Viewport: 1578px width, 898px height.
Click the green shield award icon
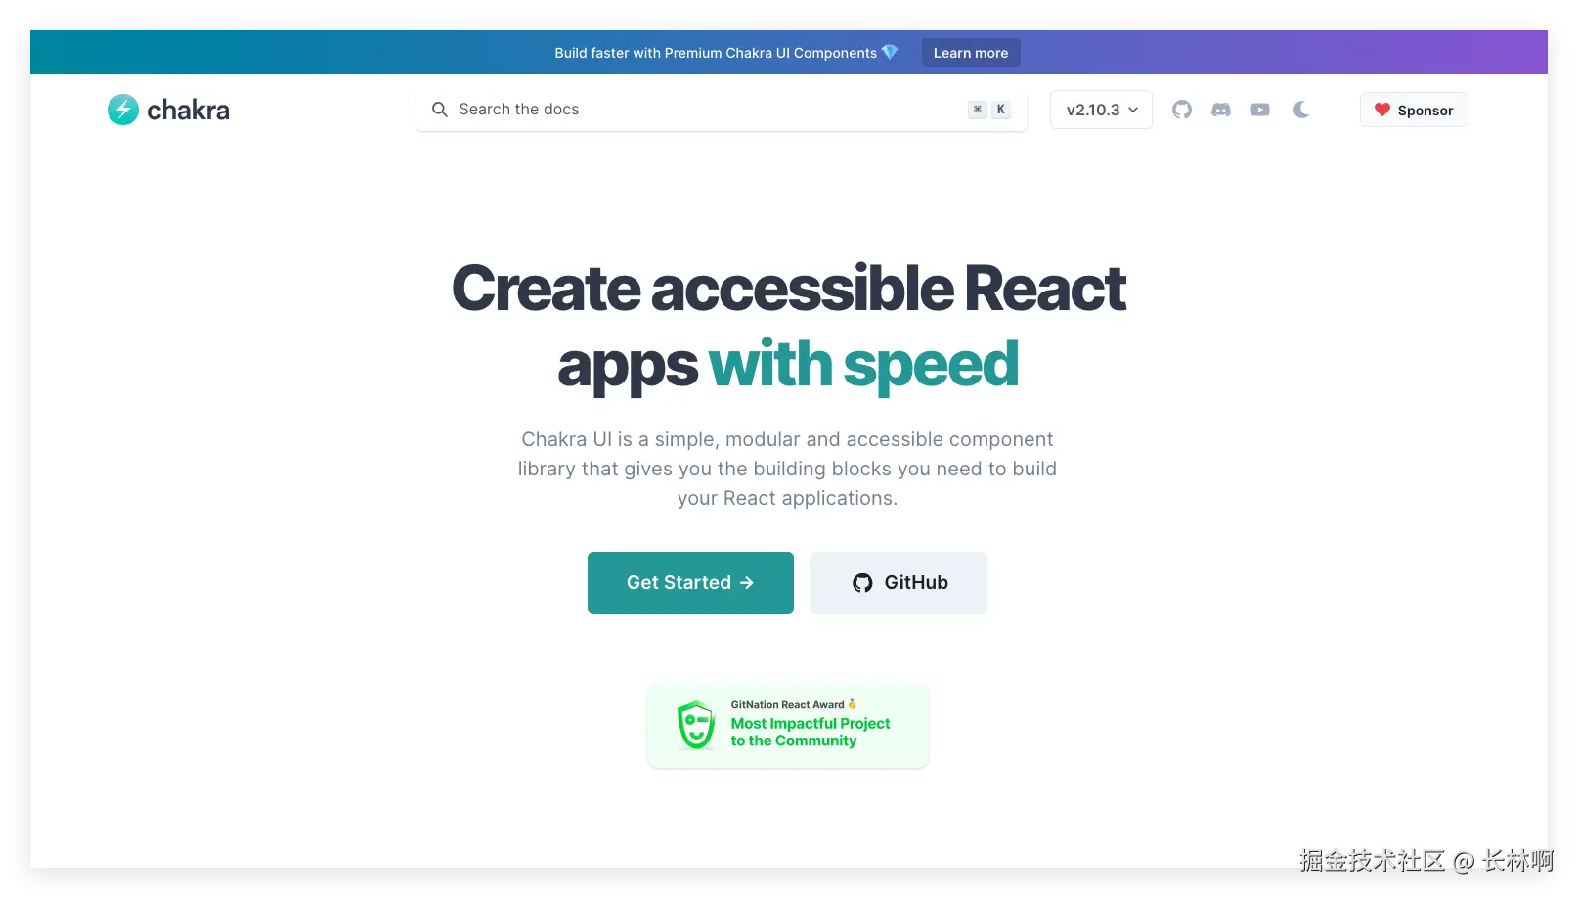tap(696, 725)
